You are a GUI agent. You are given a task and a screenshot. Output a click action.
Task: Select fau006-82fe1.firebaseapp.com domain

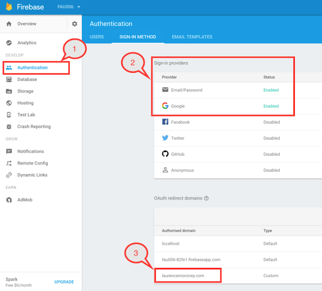click(191, 260)
